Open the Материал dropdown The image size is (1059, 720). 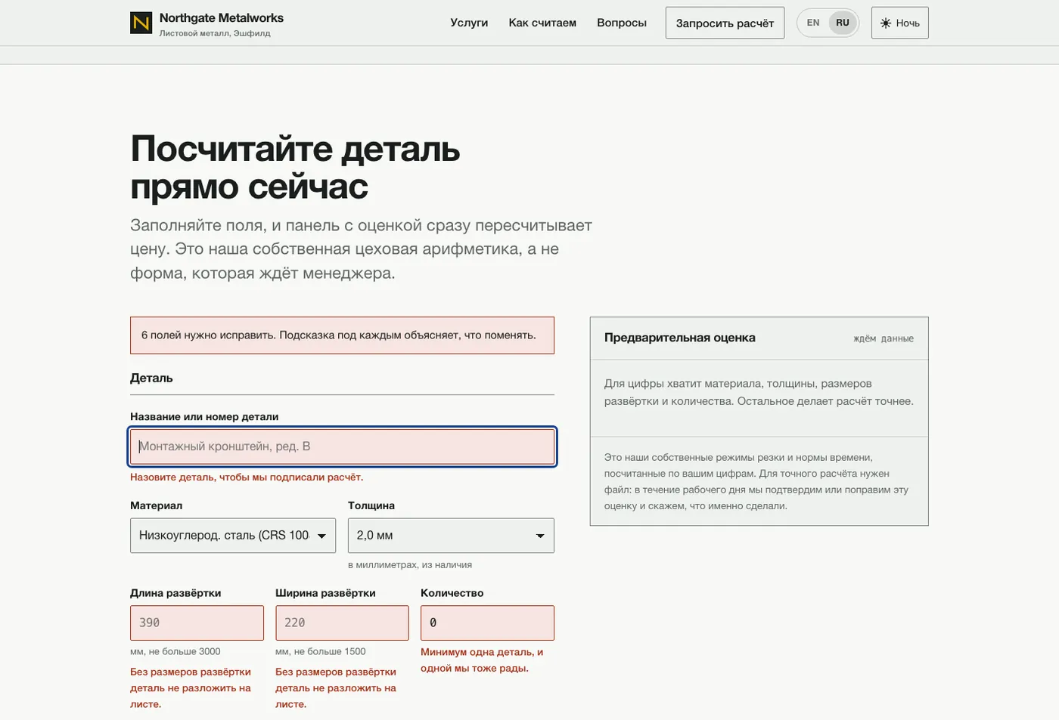[233, 536]
